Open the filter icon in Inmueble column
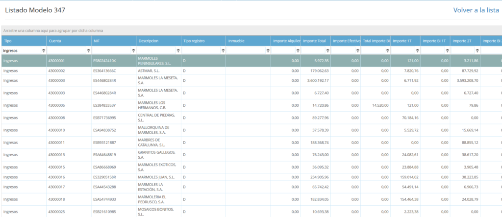Screen dimensions: 502x217 coord(268,50)
